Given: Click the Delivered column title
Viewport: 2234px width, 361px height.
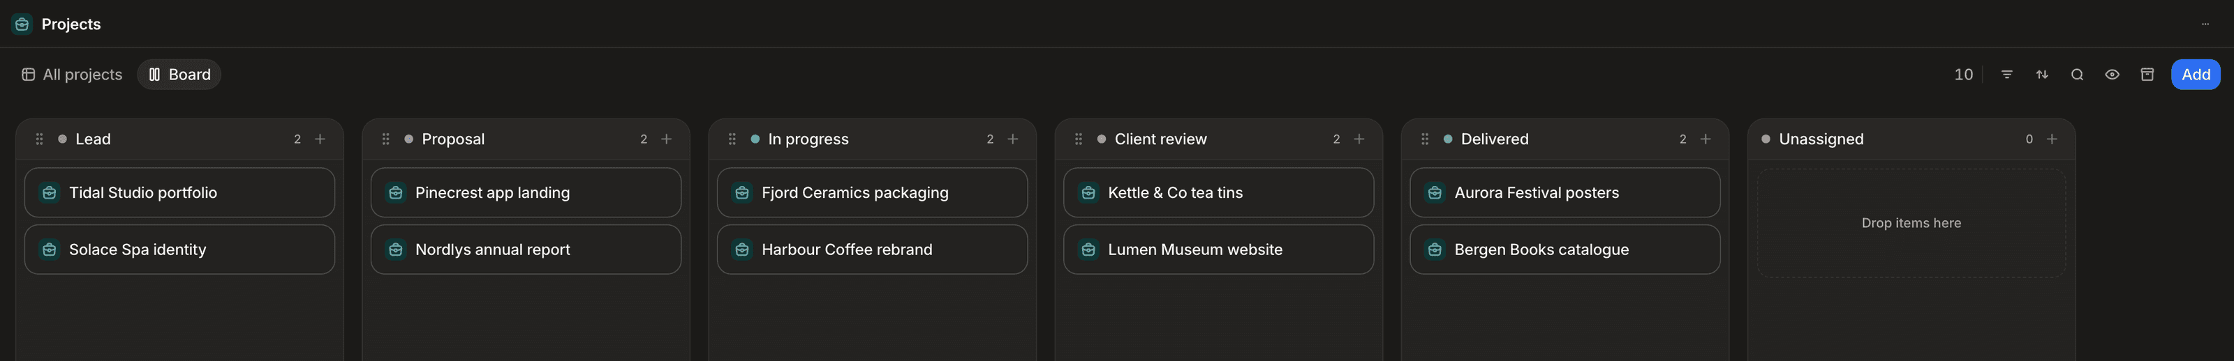Looking at the screenshot, I should (1494, 139).
